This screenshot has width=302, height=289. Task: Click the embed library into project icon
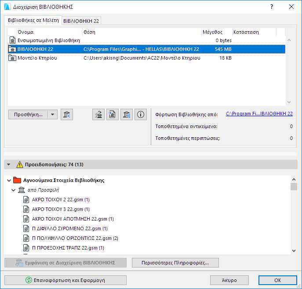click(112, 114)
